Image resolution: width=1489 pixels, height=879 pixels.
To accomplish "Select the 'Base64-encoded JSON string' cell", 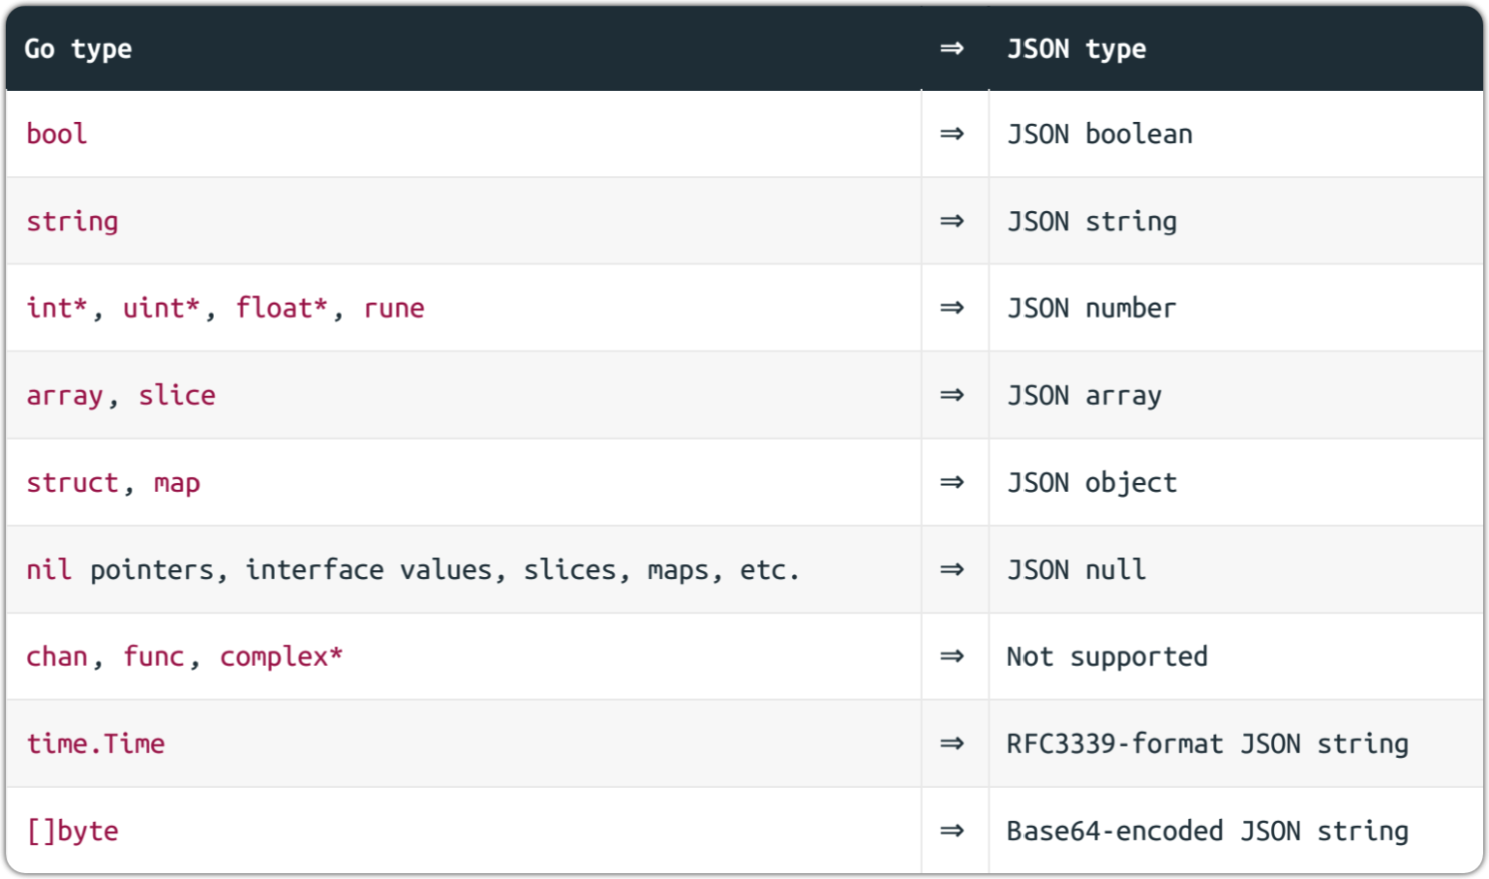I will pos(1235,831).
